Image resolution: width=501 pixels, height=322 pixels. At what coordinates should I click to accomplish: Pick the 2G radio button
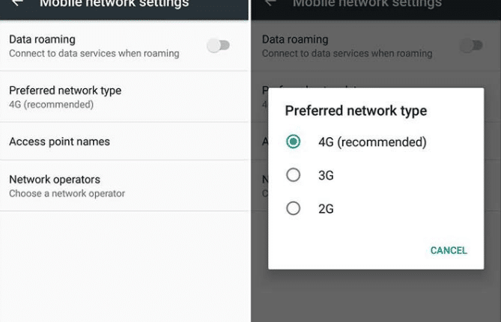[294, 209]
